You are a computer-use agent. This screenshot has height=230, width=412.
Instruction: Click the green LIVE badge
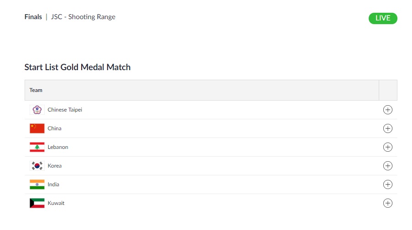pos(383,18)
